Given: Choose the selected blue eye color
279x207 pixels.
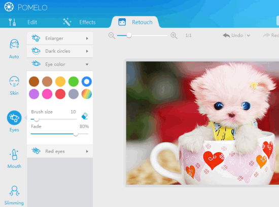Looking at the screenshot, I should [87, 82].
